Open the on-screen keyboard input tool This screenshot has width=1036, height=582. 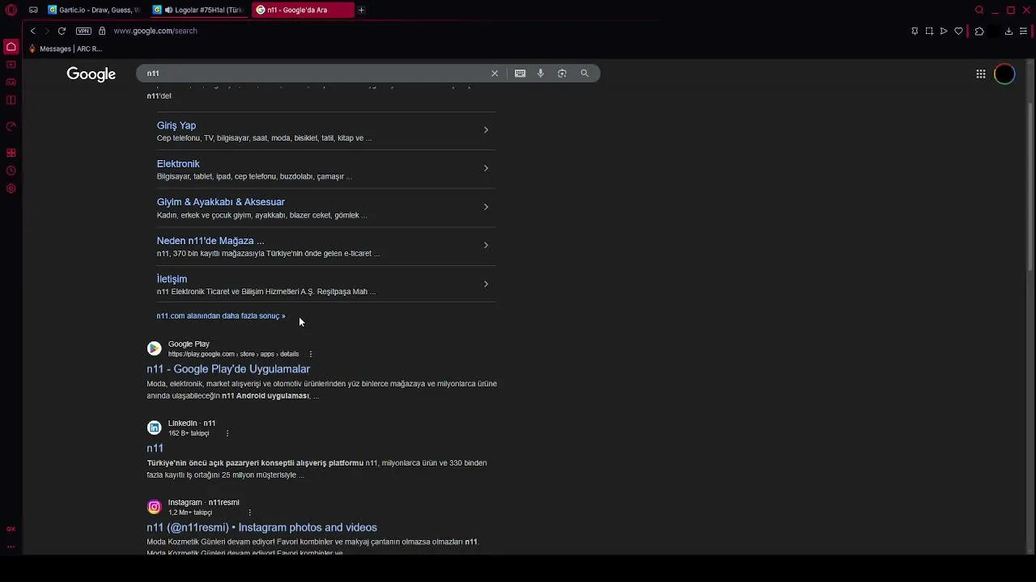[520, 73]
